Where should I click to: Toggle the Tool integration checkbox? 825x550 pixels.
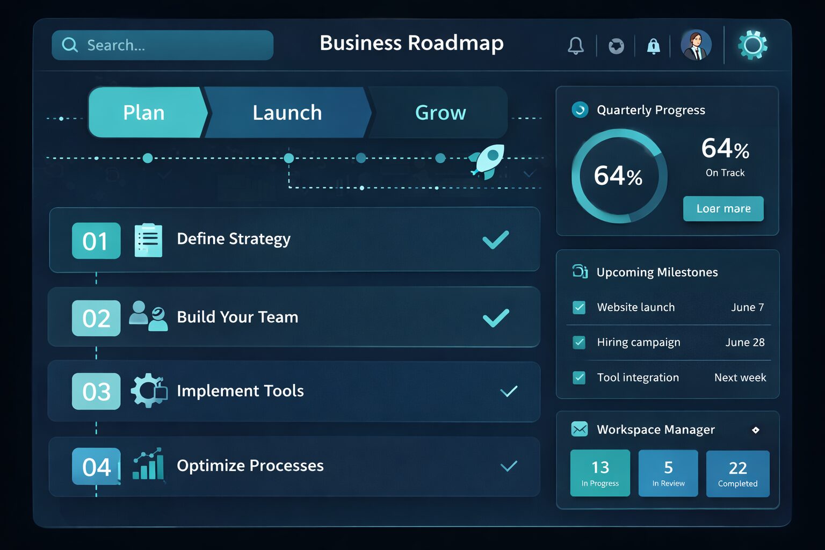pyautogui.click(x=579, y=378)
